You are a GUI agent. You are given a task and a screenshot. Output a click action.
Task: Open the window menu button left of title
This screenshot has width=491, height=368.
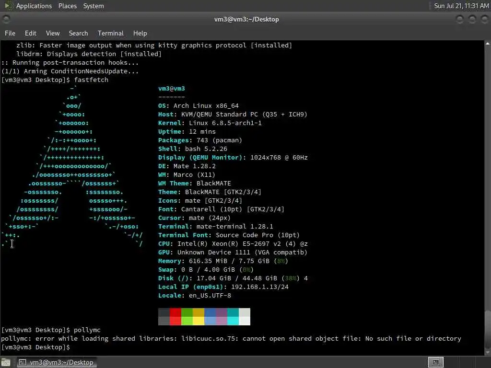[x=6, y=19]
